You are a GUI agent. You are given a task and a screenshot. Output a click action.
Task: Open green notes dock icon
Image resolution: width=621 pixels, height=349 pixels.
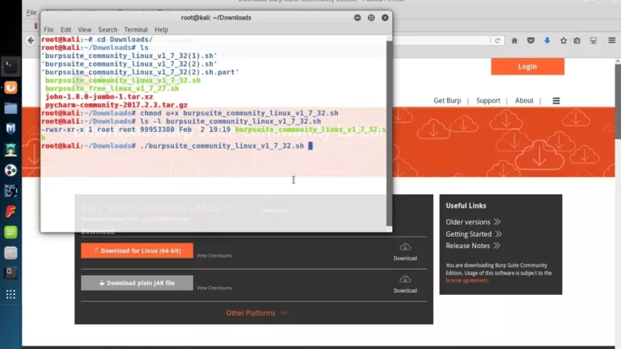11,233
